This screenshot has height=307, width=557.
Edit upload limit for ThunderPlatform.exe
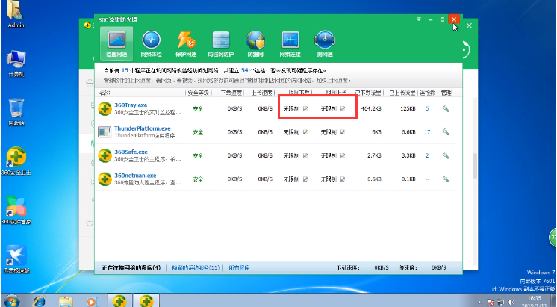[343, 132]
